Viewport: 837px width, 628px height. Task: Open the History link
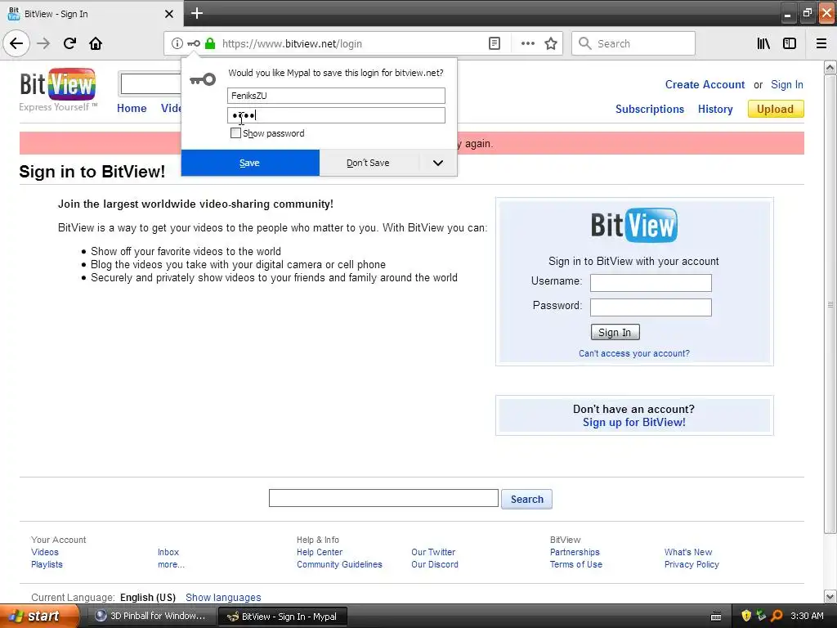coord(715,109)
